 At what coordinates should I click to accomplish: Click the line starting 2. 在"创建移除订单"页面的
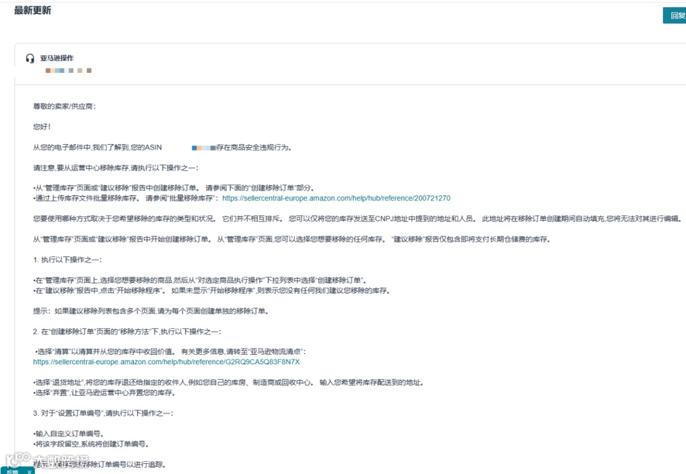point(127,332)
